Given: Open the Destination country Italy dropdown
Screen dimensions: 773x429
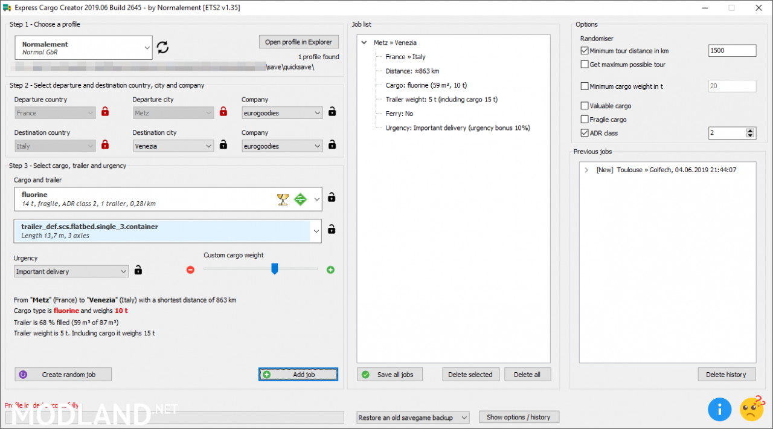Looking at the screenshot, I should 55,146.
